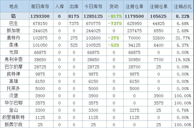Screen dimensions: 194x128
Task: Click the 注册仓单 column header
Action: tap(134, 6)
